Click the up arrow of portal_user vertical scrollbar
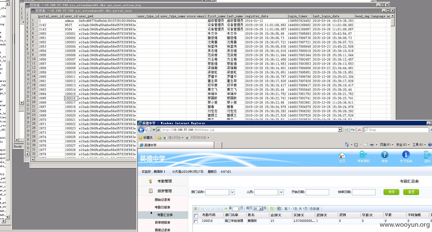 tap(393, 16)
